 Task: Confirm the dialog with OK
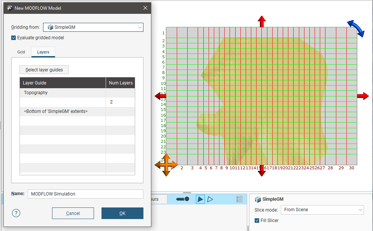(122, 213)
